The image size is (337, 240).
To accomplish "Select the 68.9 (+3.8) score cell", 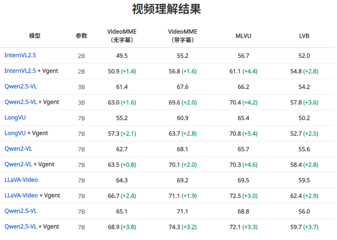I will 122,227.
